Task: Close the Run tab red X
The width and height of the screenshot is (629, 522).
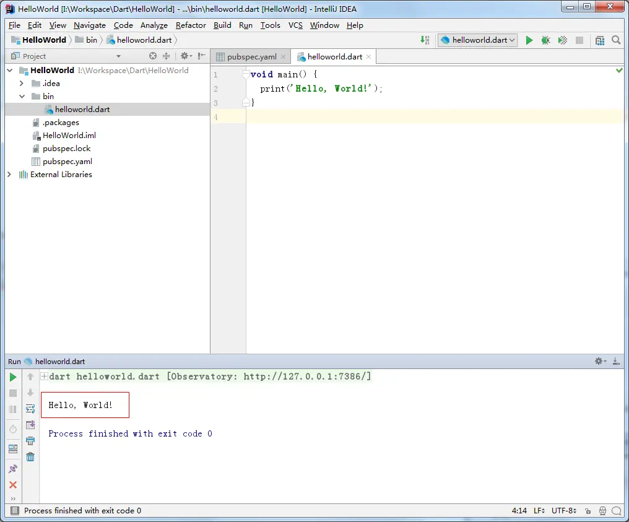Action: click(13, 485)
